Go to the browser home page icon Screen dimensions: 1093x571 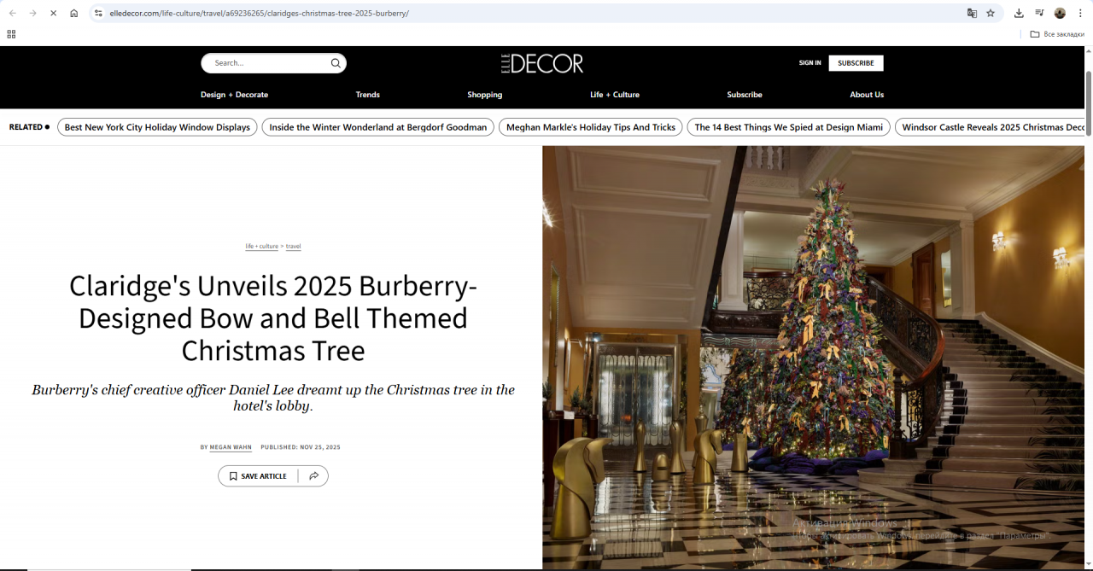pyautogui.click(x=74, y=14)
